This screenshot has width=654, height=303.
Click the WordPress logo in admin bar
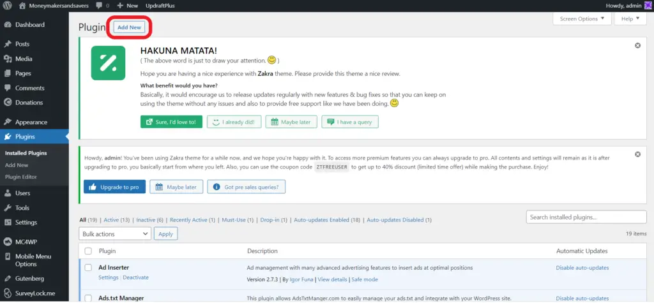coord(8,6)
